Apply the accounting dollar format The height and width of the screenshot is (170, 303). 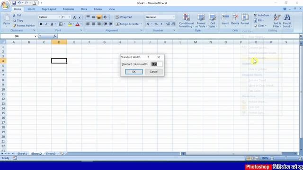point(148,24)
